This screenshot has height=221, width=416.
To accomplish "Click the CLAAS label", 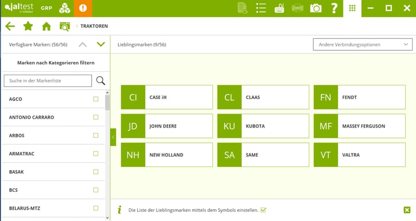I will (253, 97).
